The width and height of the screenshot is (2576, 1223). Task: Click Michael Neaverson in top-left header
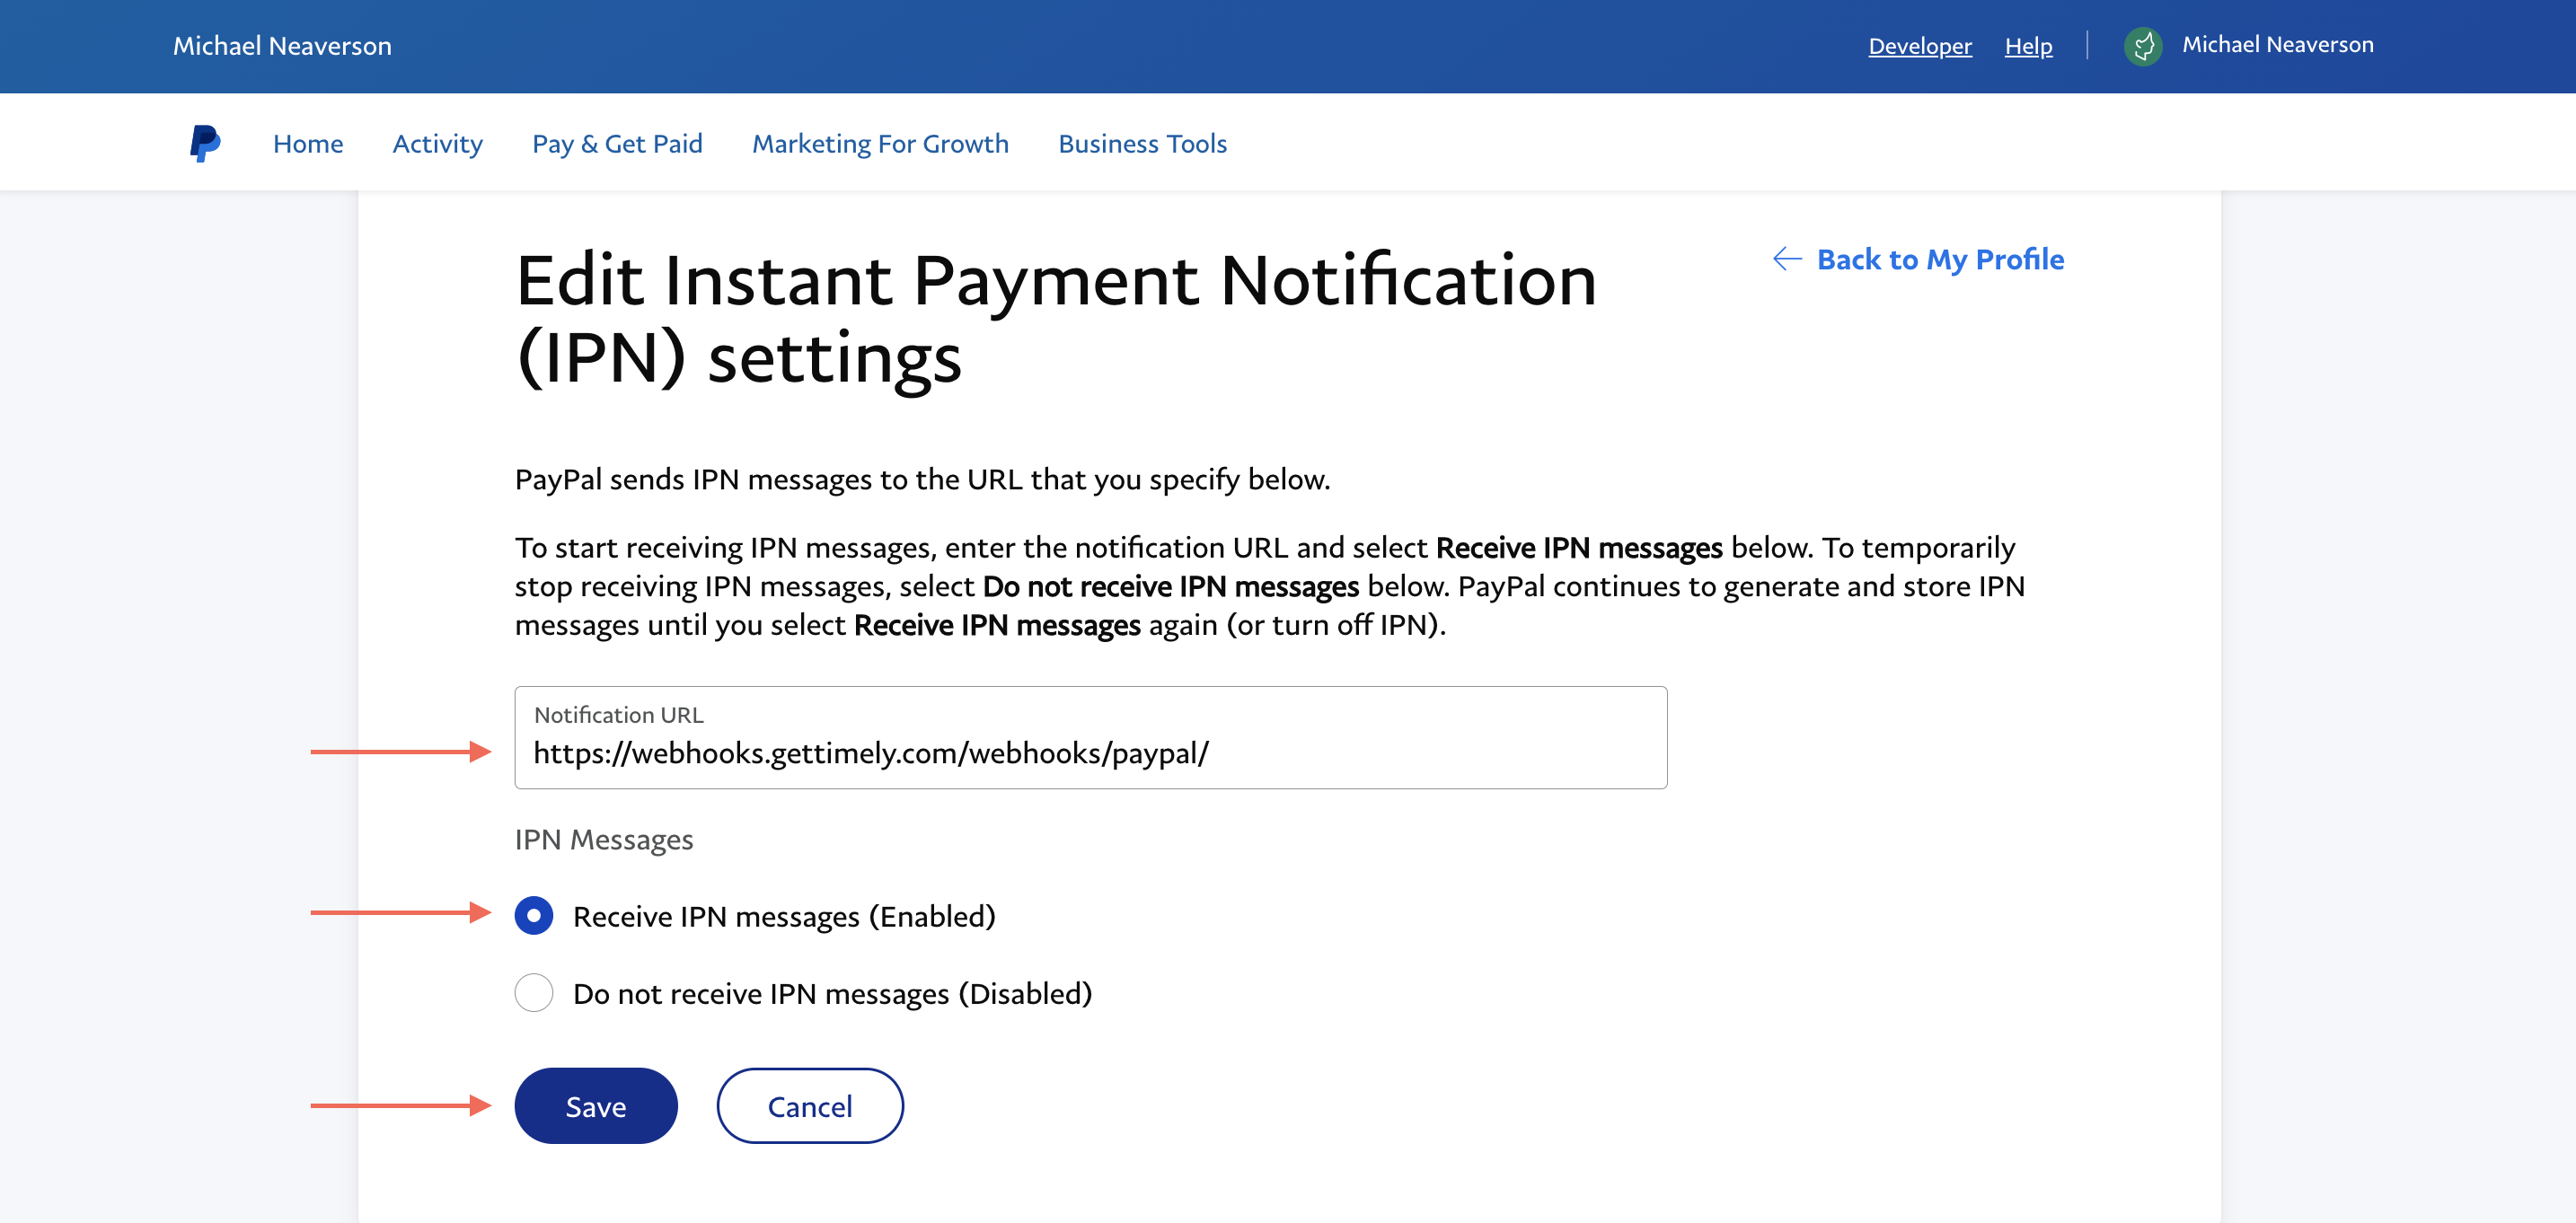pos(283,45)
